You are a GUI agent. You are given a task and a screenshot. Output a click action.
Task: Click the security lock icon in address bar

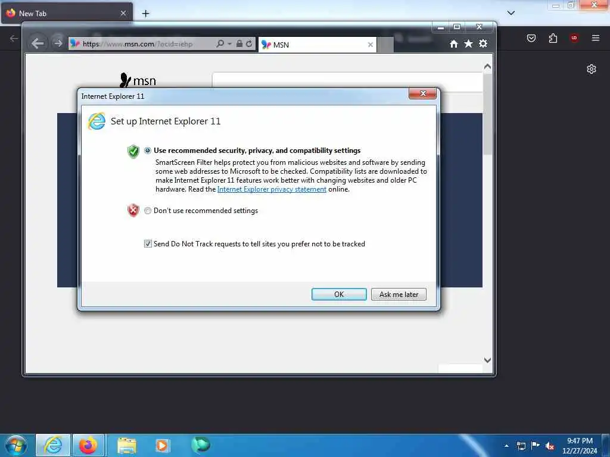coord(239,43)
